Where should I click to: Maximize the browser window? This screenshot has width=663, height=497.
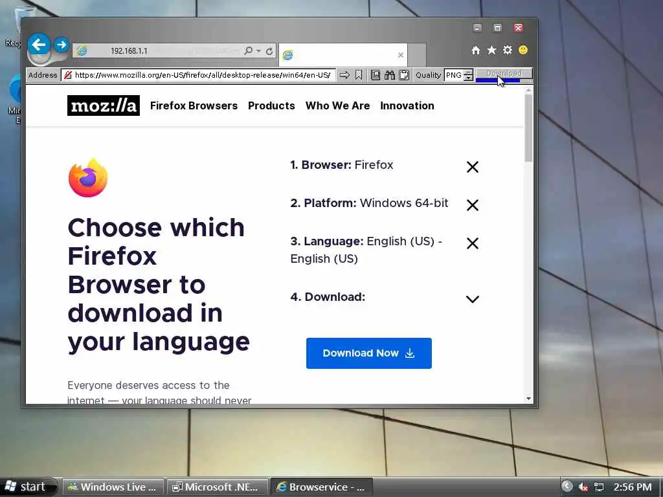click(498, 28)
